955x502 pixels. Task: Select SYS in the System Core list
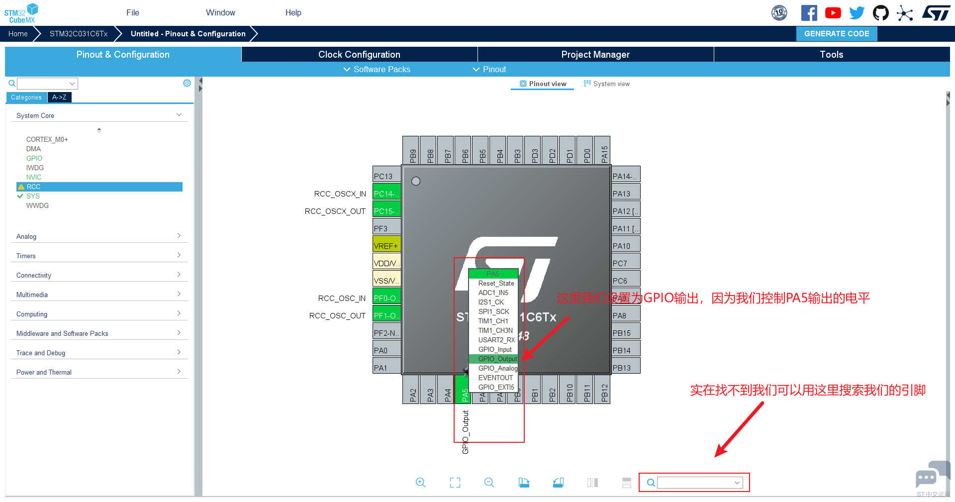pyautogui.click(x=33, y=196)
